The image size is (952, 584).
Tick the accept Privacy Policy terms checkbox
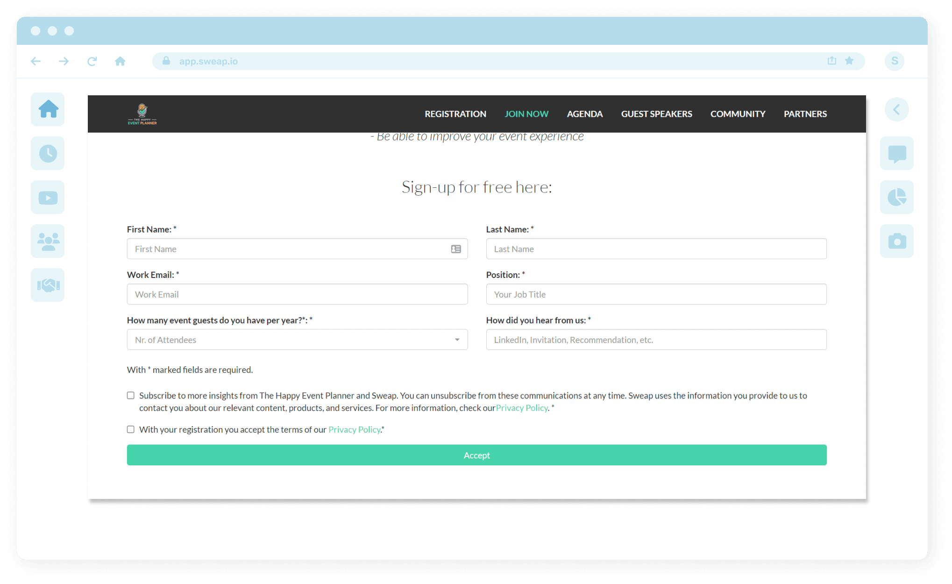[x=131, y=429]
